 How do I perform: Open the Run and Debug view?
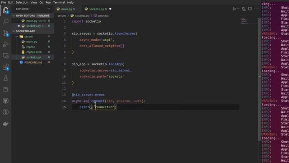click(6, 44)
